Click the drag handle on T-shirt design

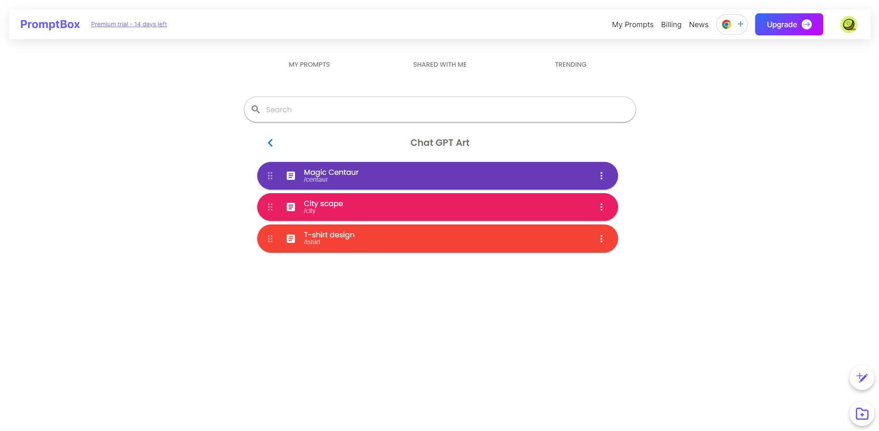(270, 239)
